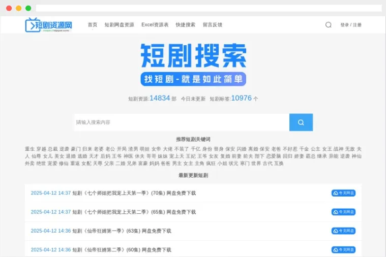Viewport: 386px width, 257px height.
Task: Open 夸克网盘 badge for 七个师姐把我宠上天第二季
Action: [x=343, y=212]
